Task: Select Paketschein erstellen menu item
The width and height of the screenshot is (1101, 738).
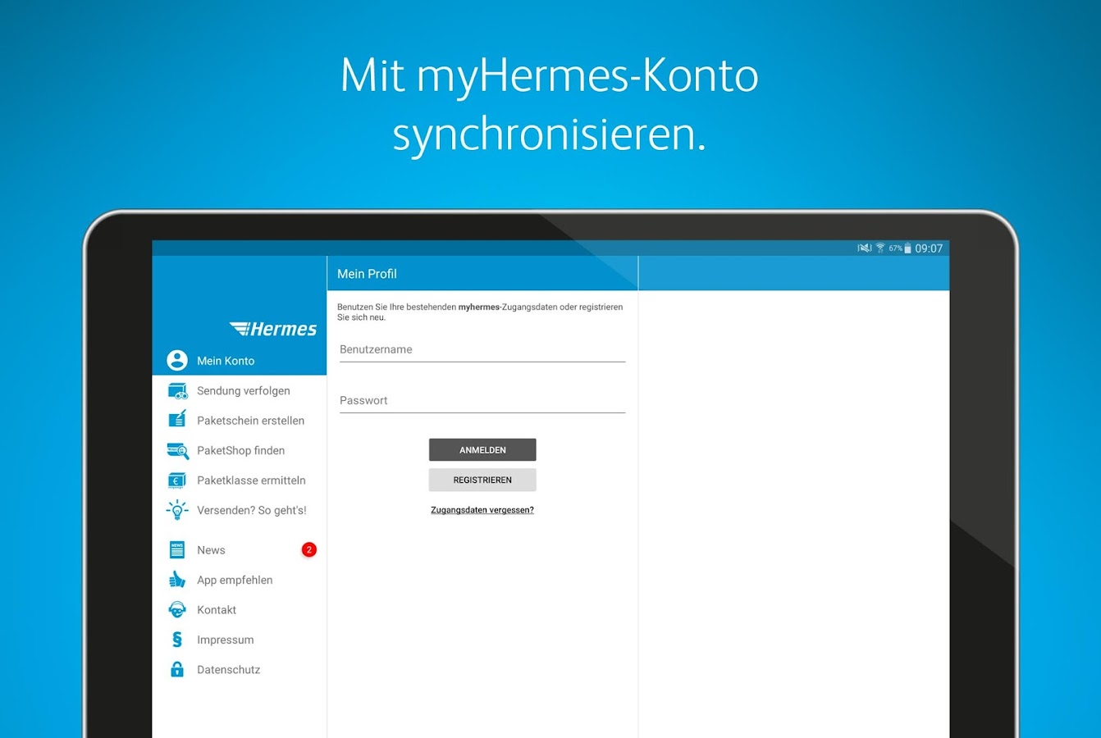Action: coord(240,420)
